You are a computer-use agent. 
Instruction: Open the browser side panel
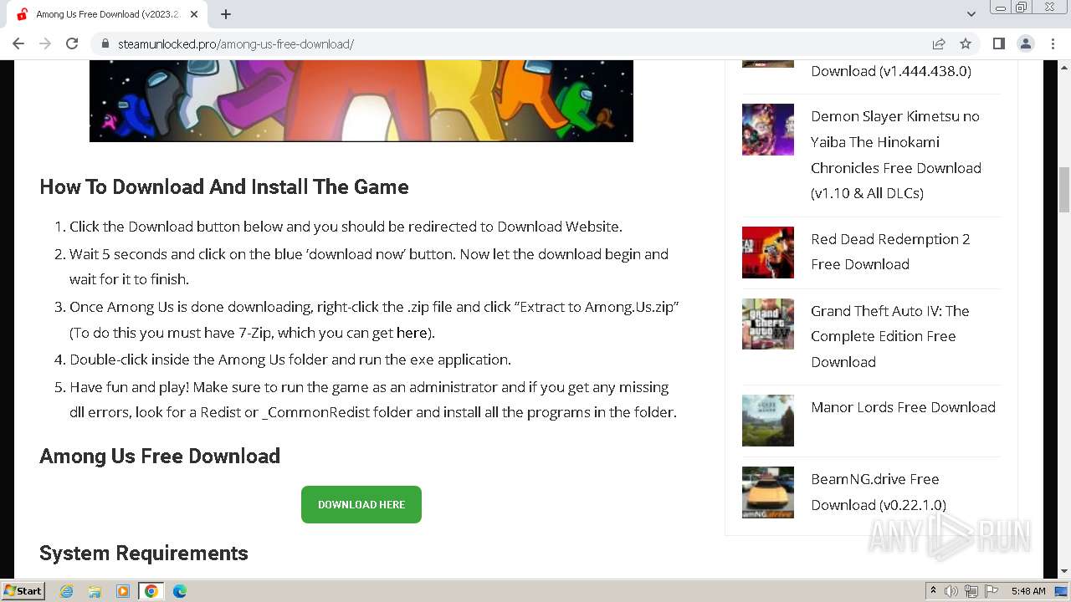point(998,43)
